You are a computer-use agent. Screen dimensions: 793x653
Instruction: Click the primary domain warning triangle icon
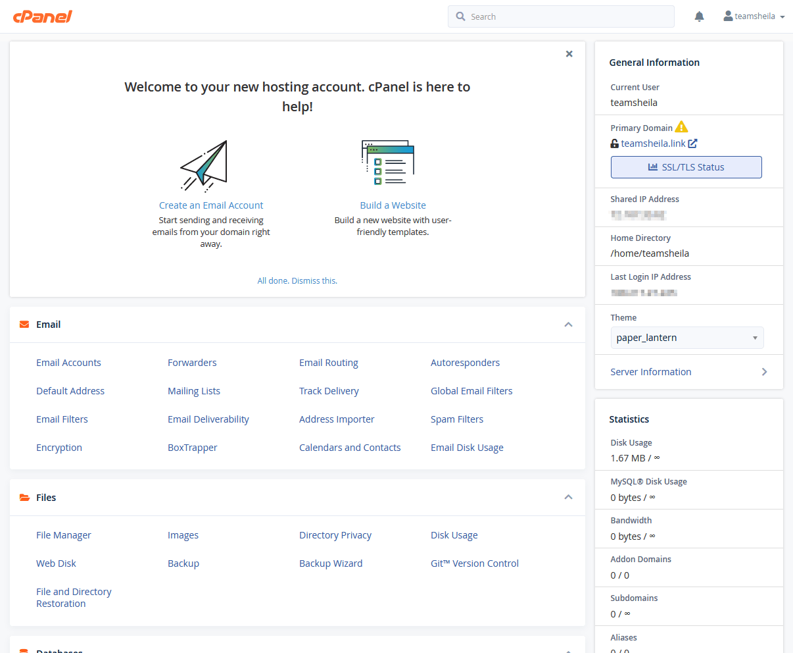[681, 126]
